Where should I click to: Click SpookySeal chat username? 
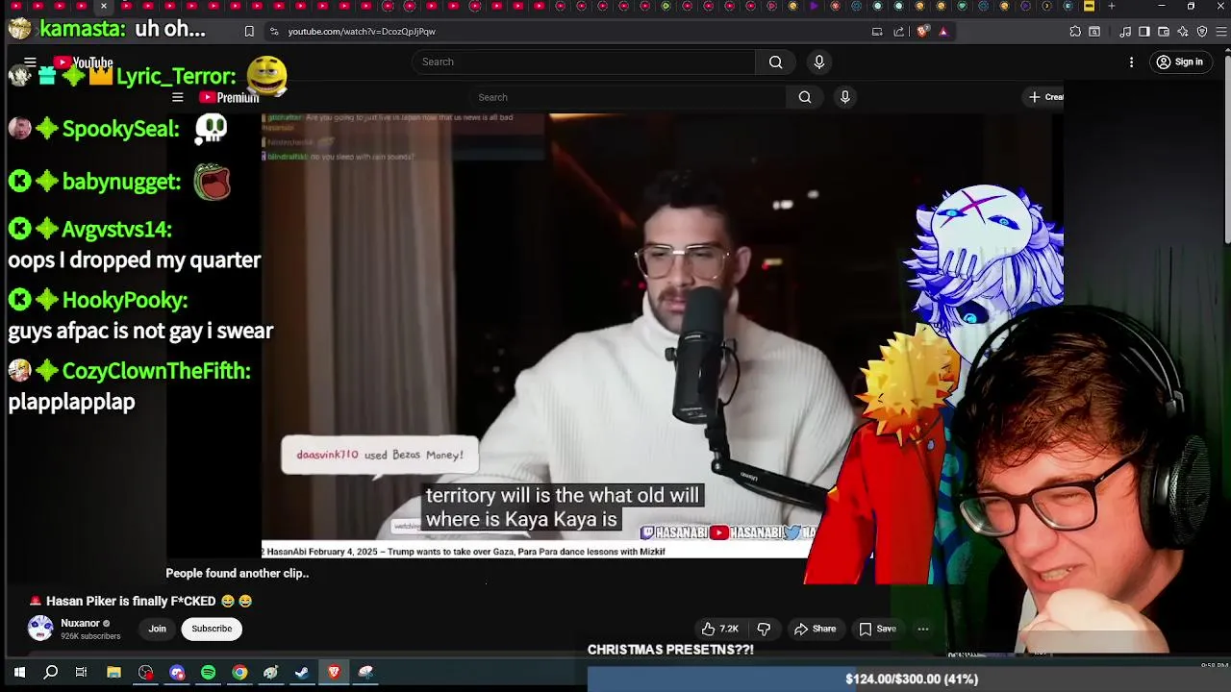tap(121, 129)
